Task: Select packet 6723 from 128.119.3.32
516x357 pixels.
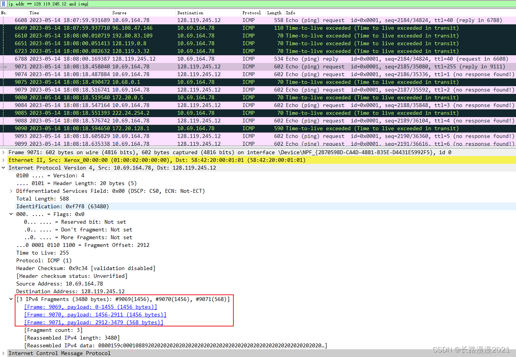Action: pos(258,51)
